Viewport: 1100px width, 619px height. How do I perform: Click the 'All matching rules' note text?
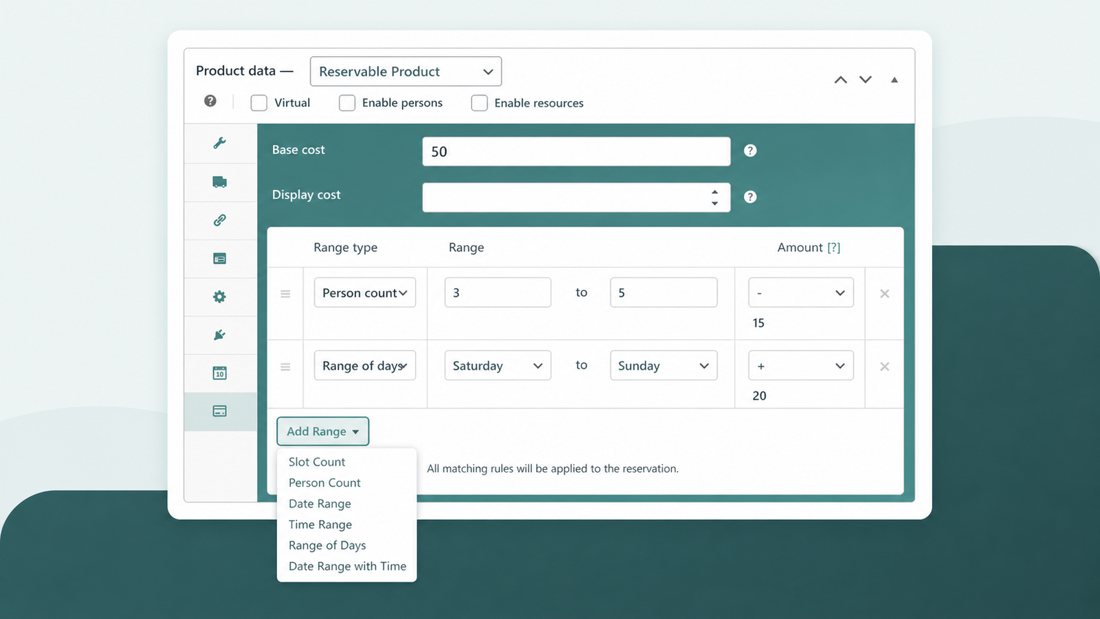553,468
